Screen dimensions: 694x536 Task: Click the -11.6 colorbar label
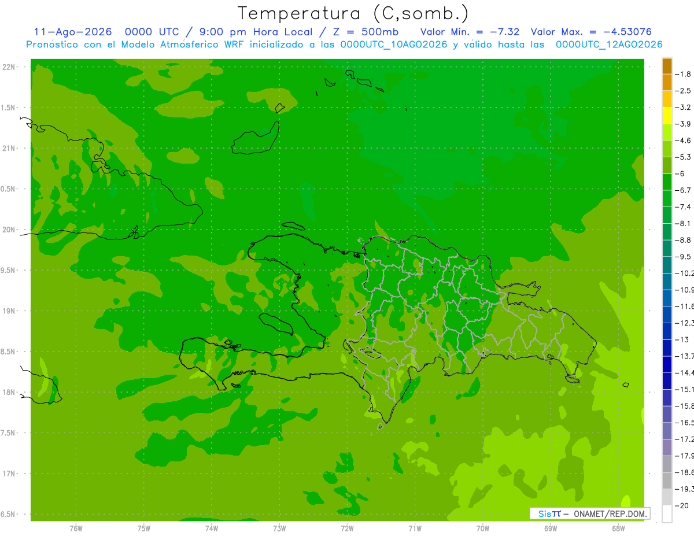point(685,306)
